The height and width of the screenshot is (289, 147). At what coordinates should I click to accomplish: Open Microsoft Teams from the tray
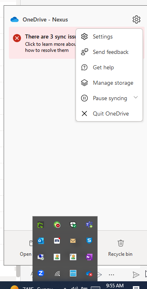89,225
